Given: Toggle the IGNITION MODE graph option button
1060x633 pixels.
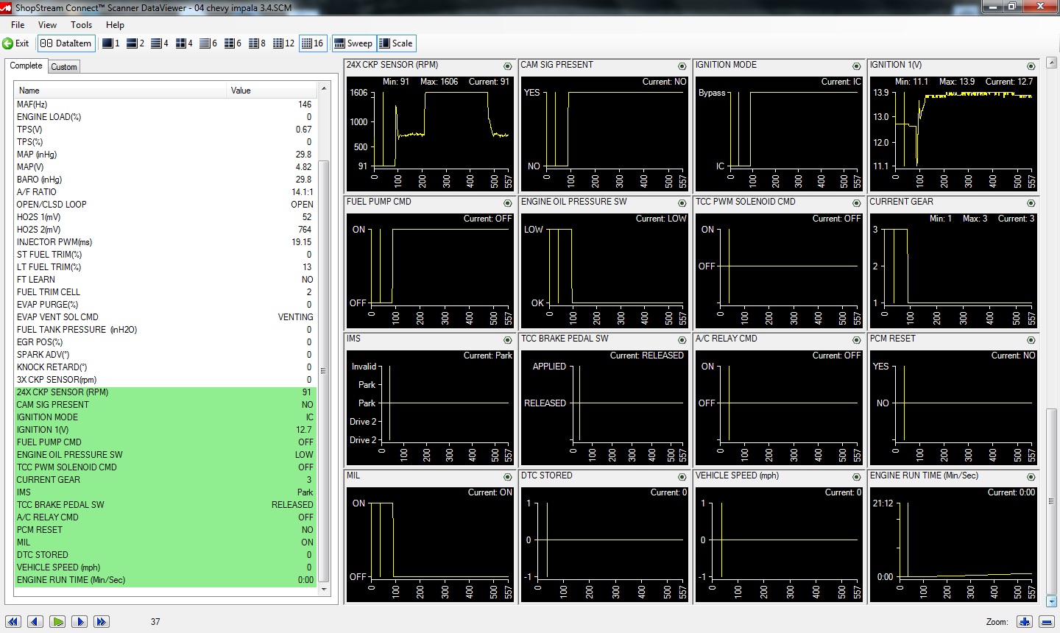Looking at the screenshot, I should [857, 66].
